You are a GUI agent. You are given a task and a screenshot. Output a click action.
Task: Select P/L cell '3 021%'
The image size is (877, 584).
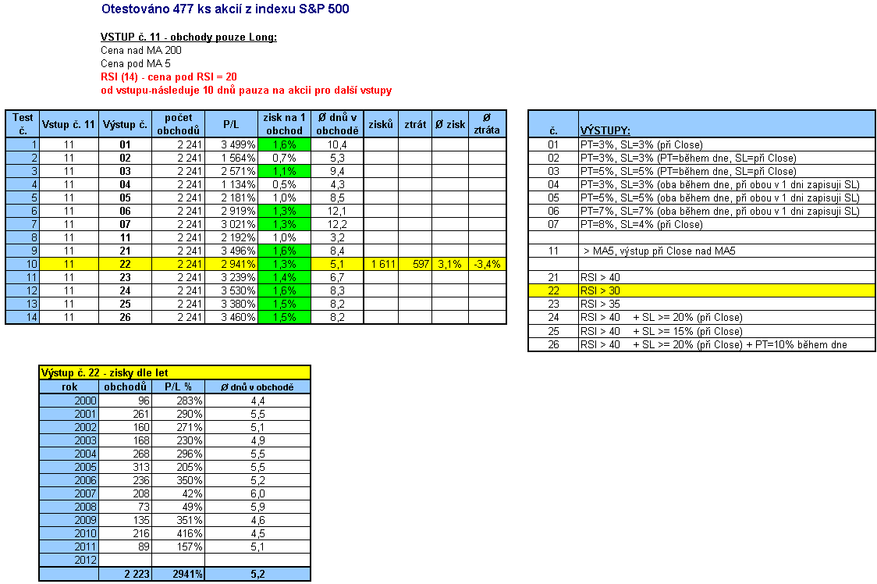click(x=231, y=224)
